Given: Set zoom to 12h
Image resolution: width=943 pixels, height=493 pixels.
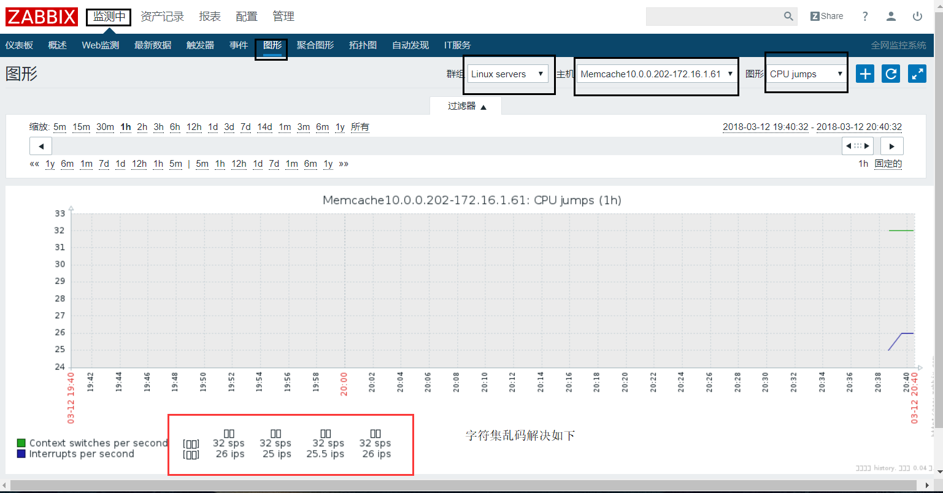Looking at the screenshot, I should point(194,127).
